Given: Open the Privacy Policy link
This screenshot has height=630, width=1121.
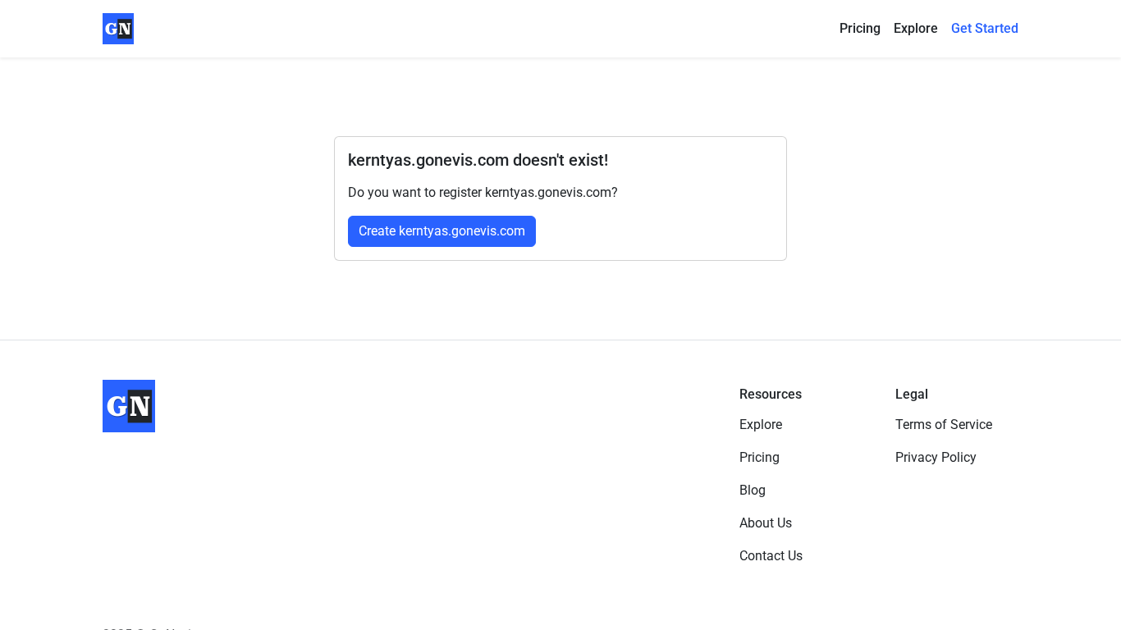Looking at the screenshot, I should pyautogui.click(x=935, y=458).
